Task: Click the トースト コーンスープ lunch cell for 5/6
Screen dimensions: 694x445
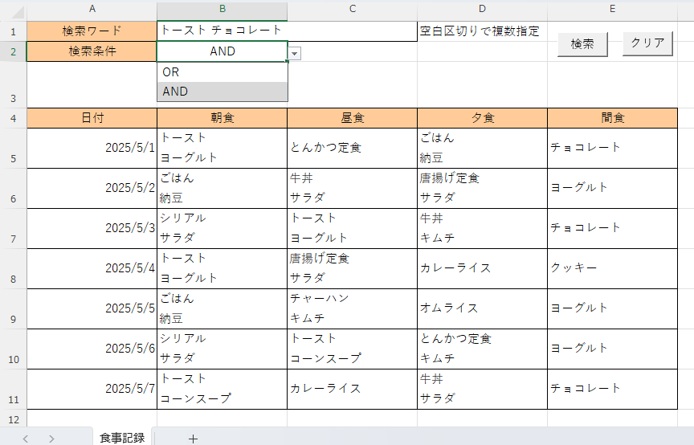Action: (353, 349)
